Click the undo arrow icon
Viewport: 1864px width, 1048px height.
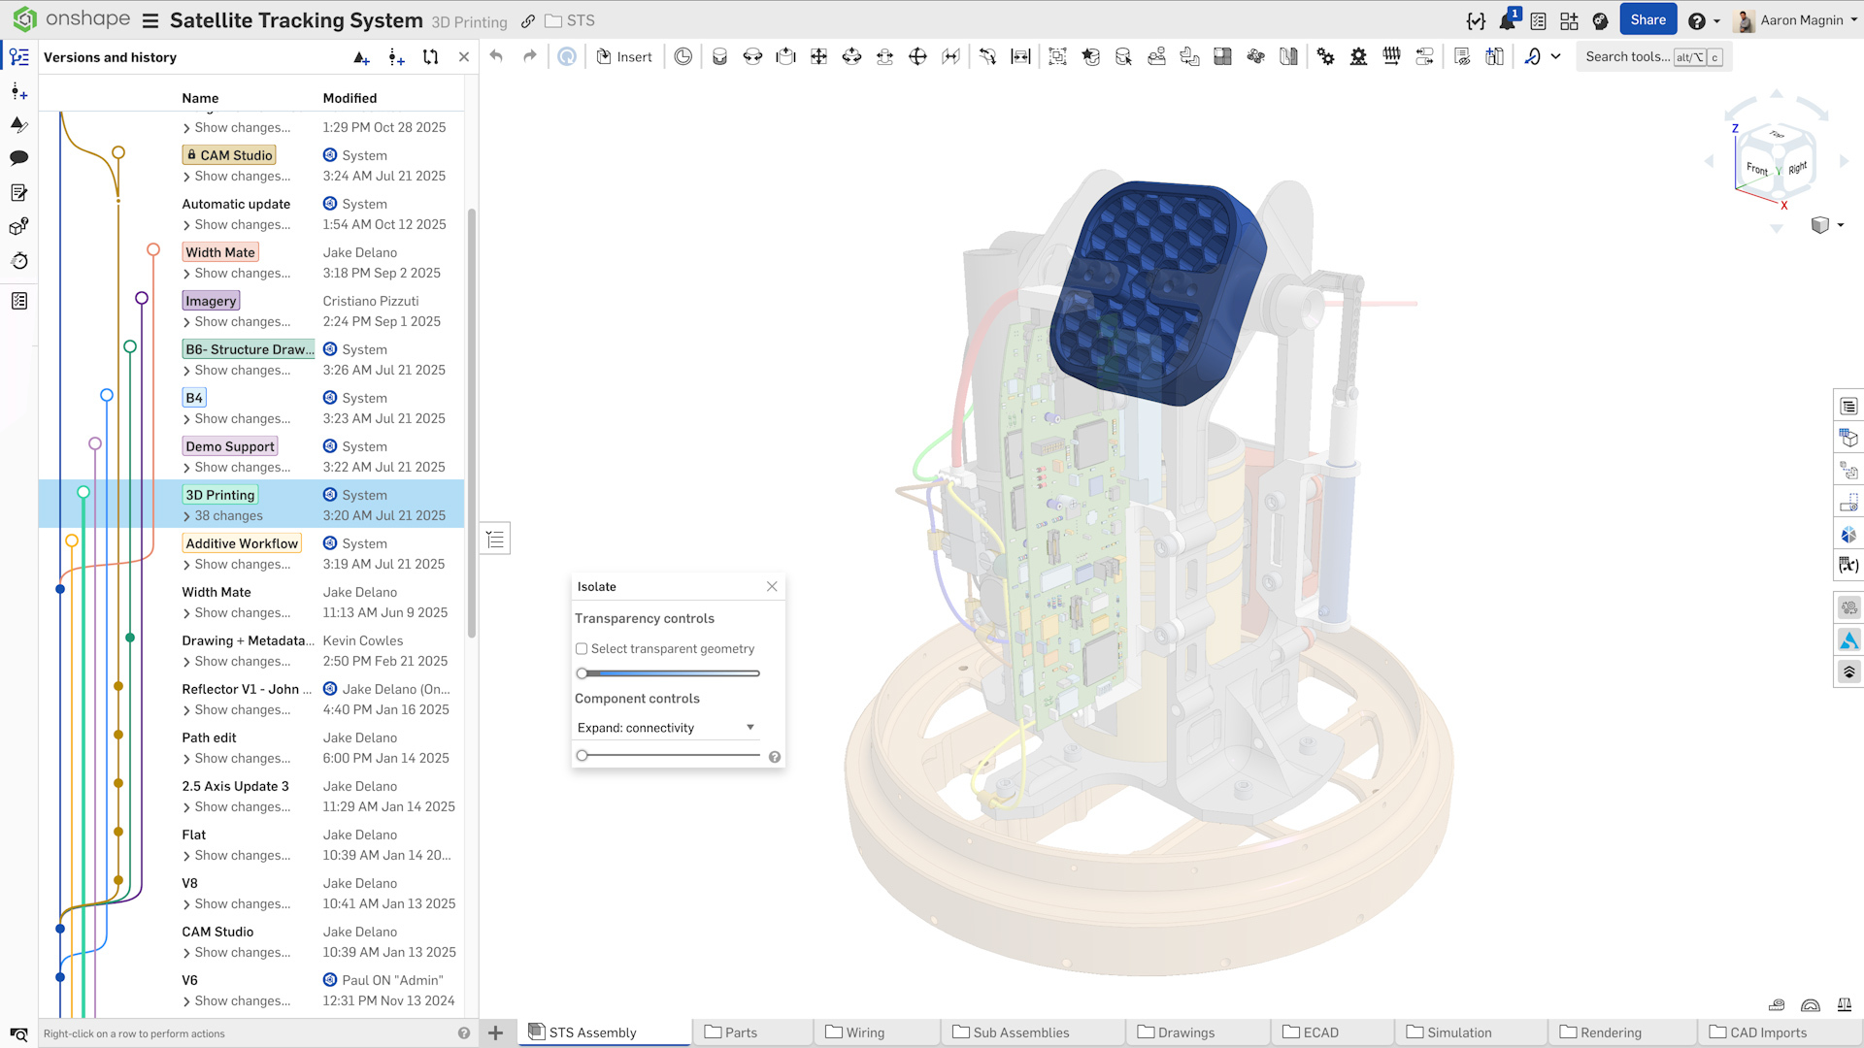(x=496, y=56)
